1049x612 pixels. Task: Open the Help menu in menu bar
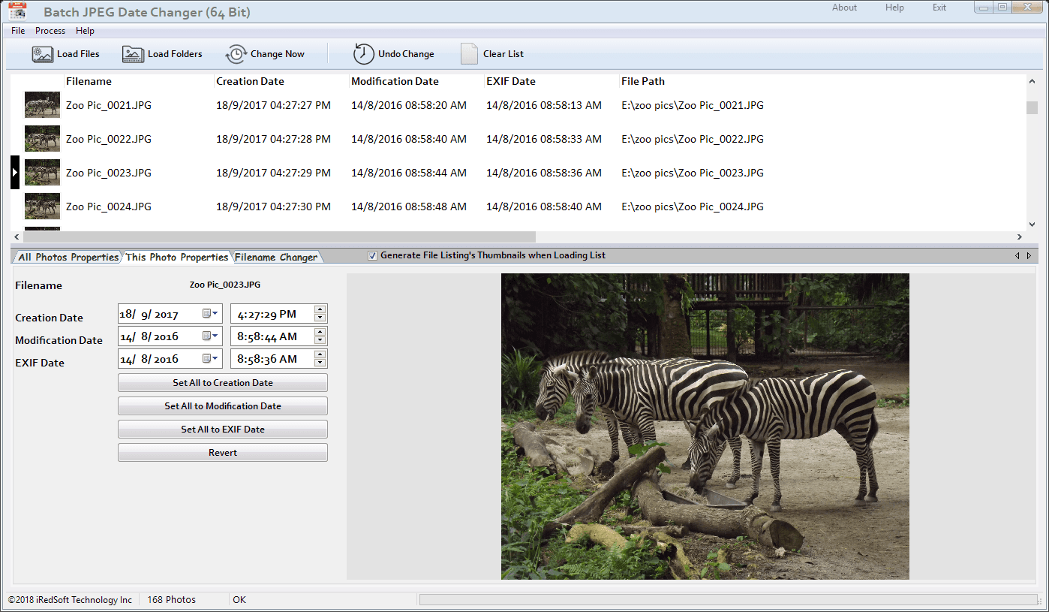85,31
